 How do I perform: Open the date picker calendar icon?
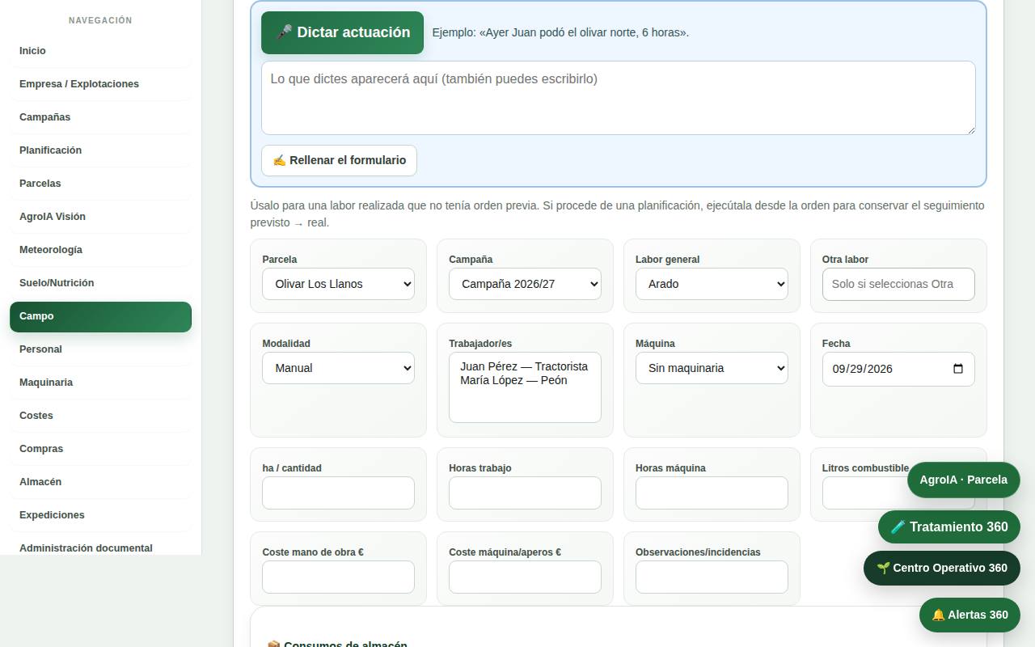[x=958, y=369]
